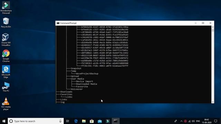Click the taskbar clock and date
The height and width of the screenshot is (124, 221).
[x=206, y=121]
